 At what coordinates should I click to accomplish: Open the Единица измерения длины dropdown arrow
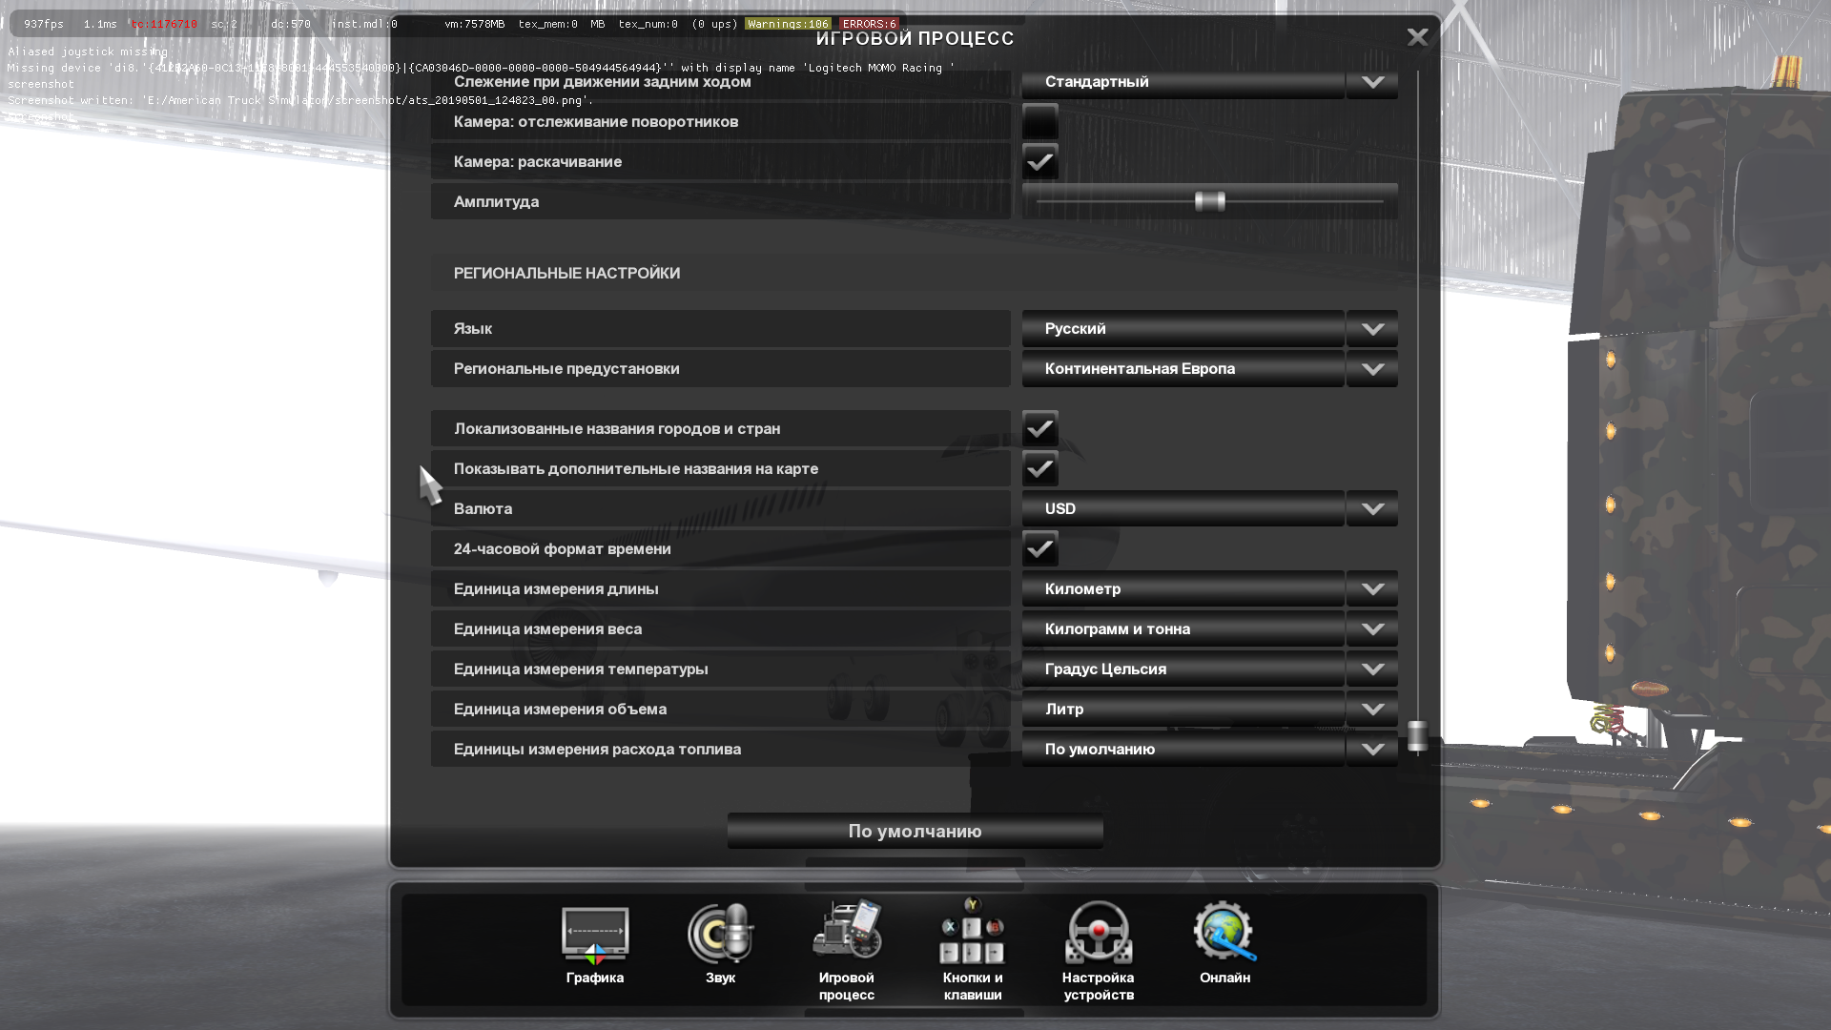pyautogui.click(x=1372, y=589)
